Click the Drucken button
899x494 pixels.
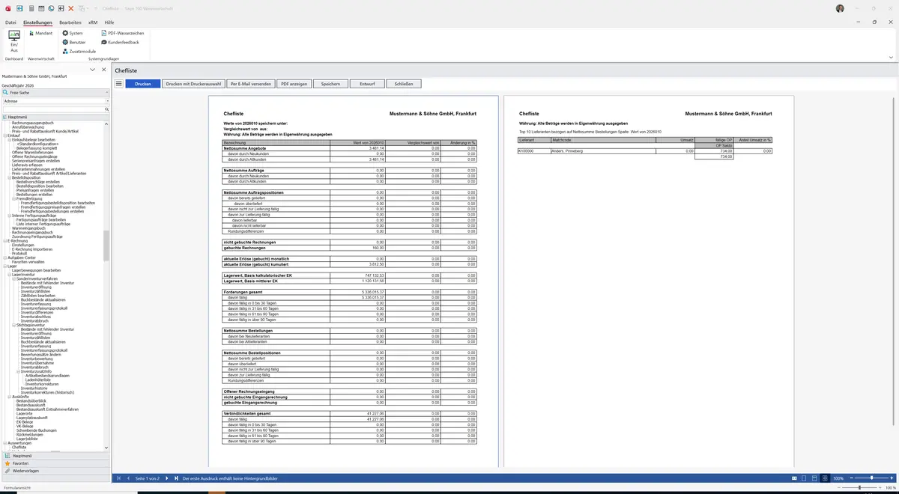[x=143, y=84]
